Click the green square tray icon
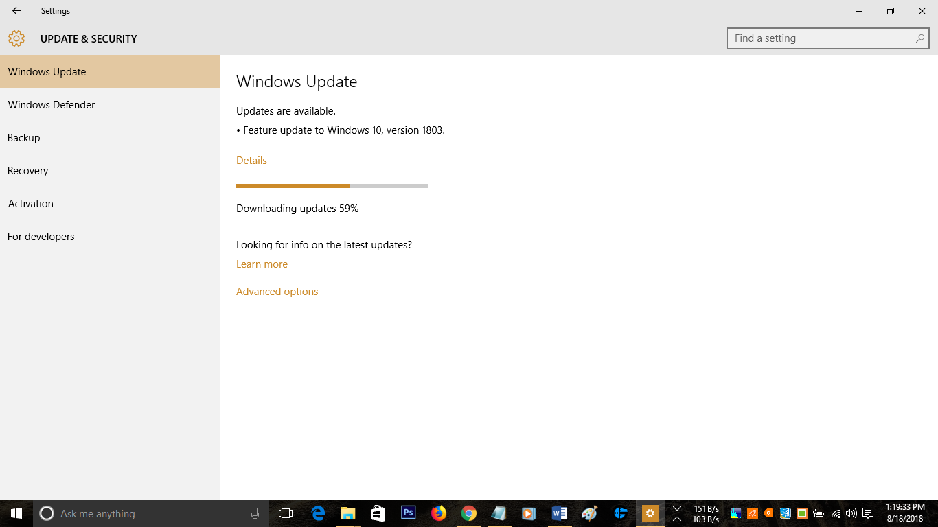 click(x=801, y=513)
